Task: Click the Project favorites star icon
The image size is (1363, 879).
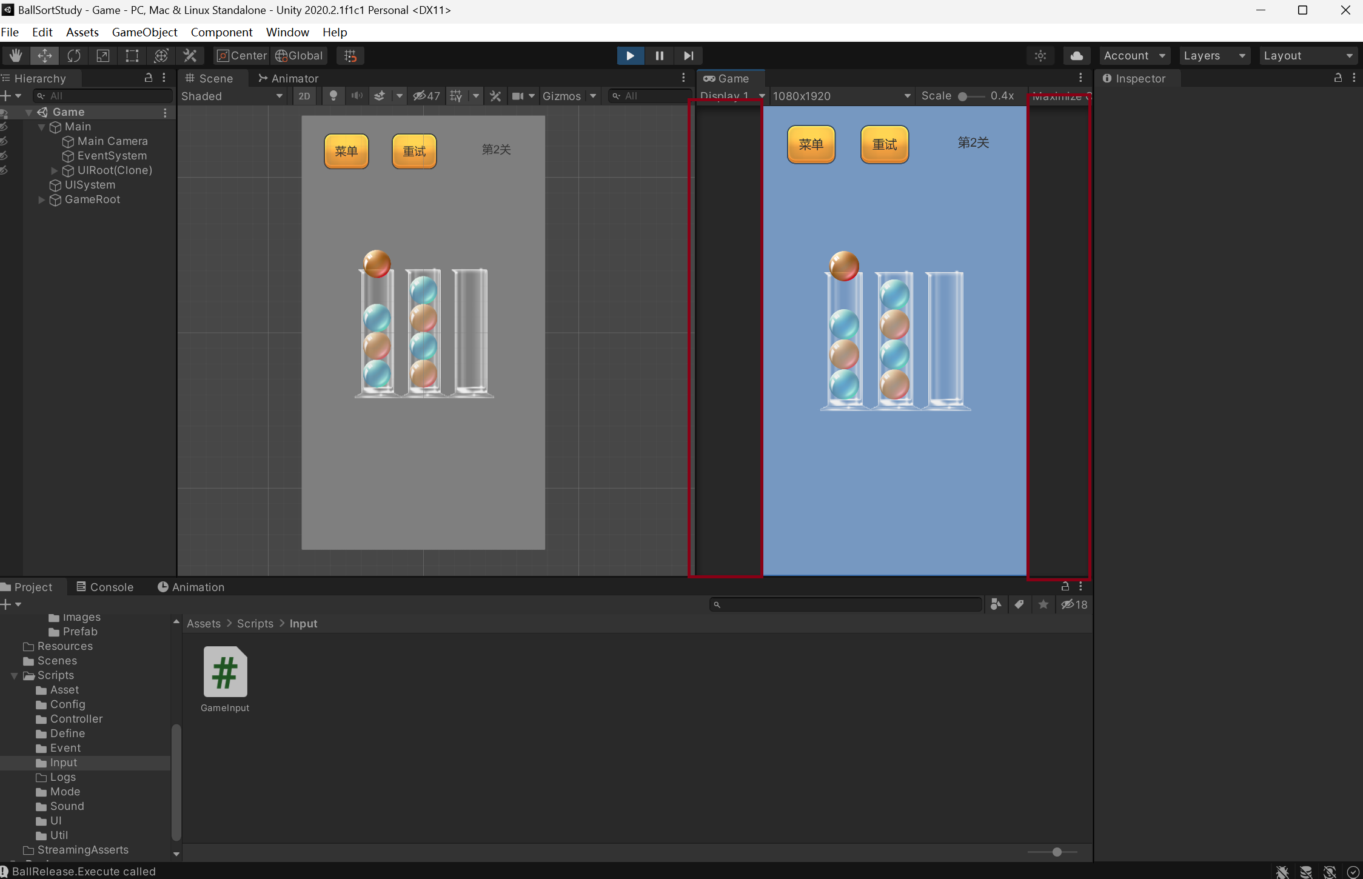Action: click(x=1043, y=604)
